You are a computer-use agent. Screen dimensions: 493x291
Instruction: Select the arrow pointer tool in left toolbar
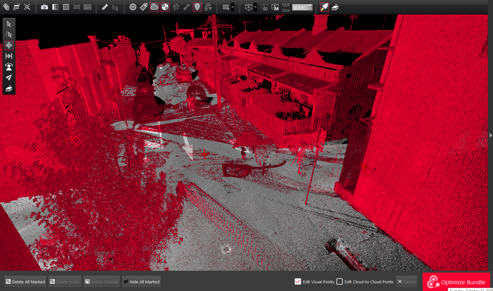[x=9, y=24]
